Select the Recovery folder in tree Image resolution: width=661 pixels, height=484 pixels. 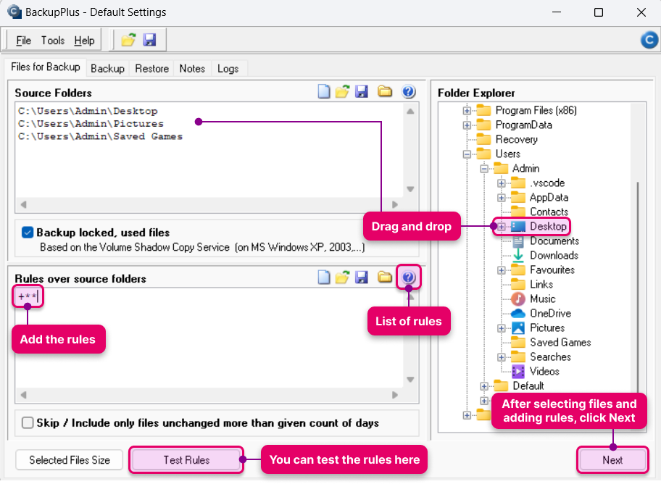click(x=516, y=140)
